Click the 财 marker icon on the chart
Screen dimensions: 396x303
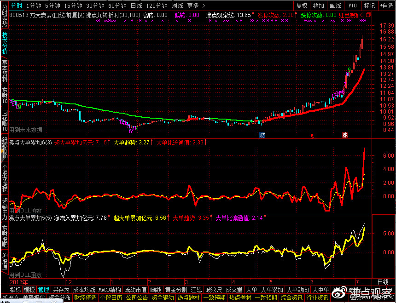262,135
